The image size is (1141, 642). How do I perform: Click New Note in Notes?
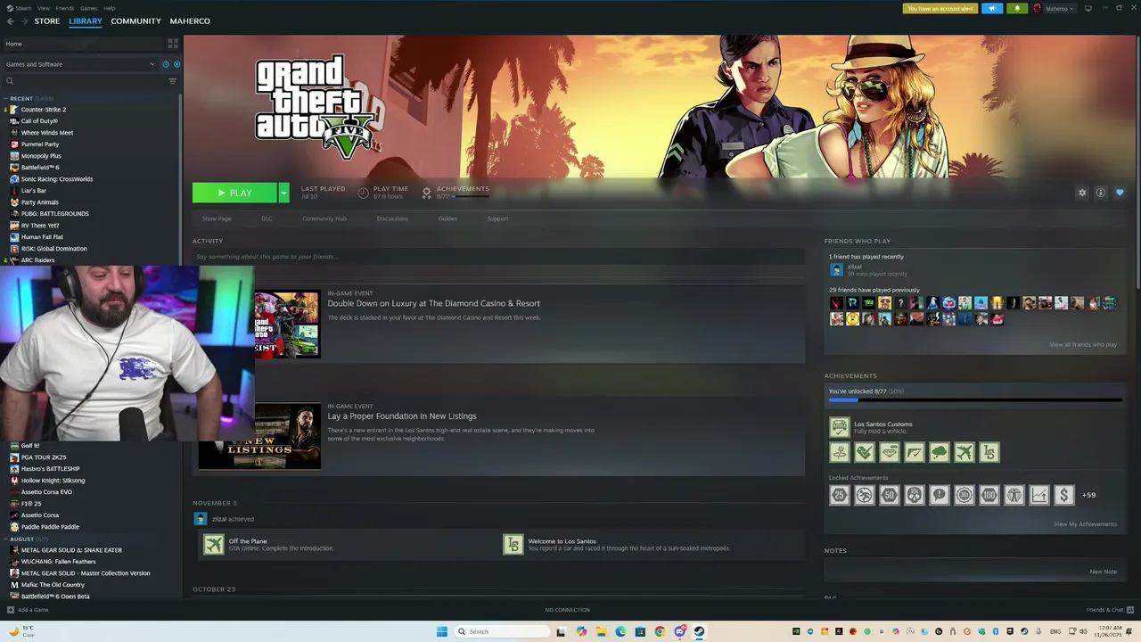[1103, 572]
